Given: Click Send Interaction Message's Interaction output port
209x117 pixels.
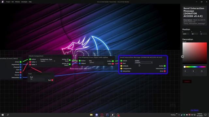Looking at the screenshot, I should (x=165, y=69).
